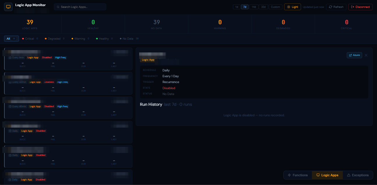The image size is (377, 185).
Task: Click the refresh arrows icon
Action: click(330, 7)
